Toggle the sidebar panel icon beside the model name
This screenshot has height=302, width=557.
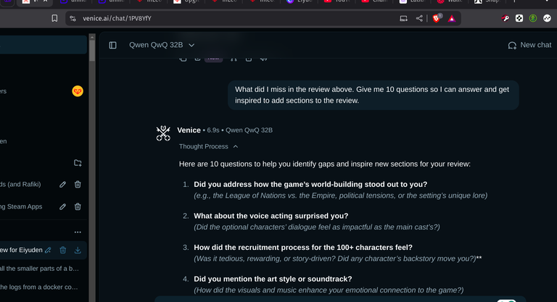[112, 45]
